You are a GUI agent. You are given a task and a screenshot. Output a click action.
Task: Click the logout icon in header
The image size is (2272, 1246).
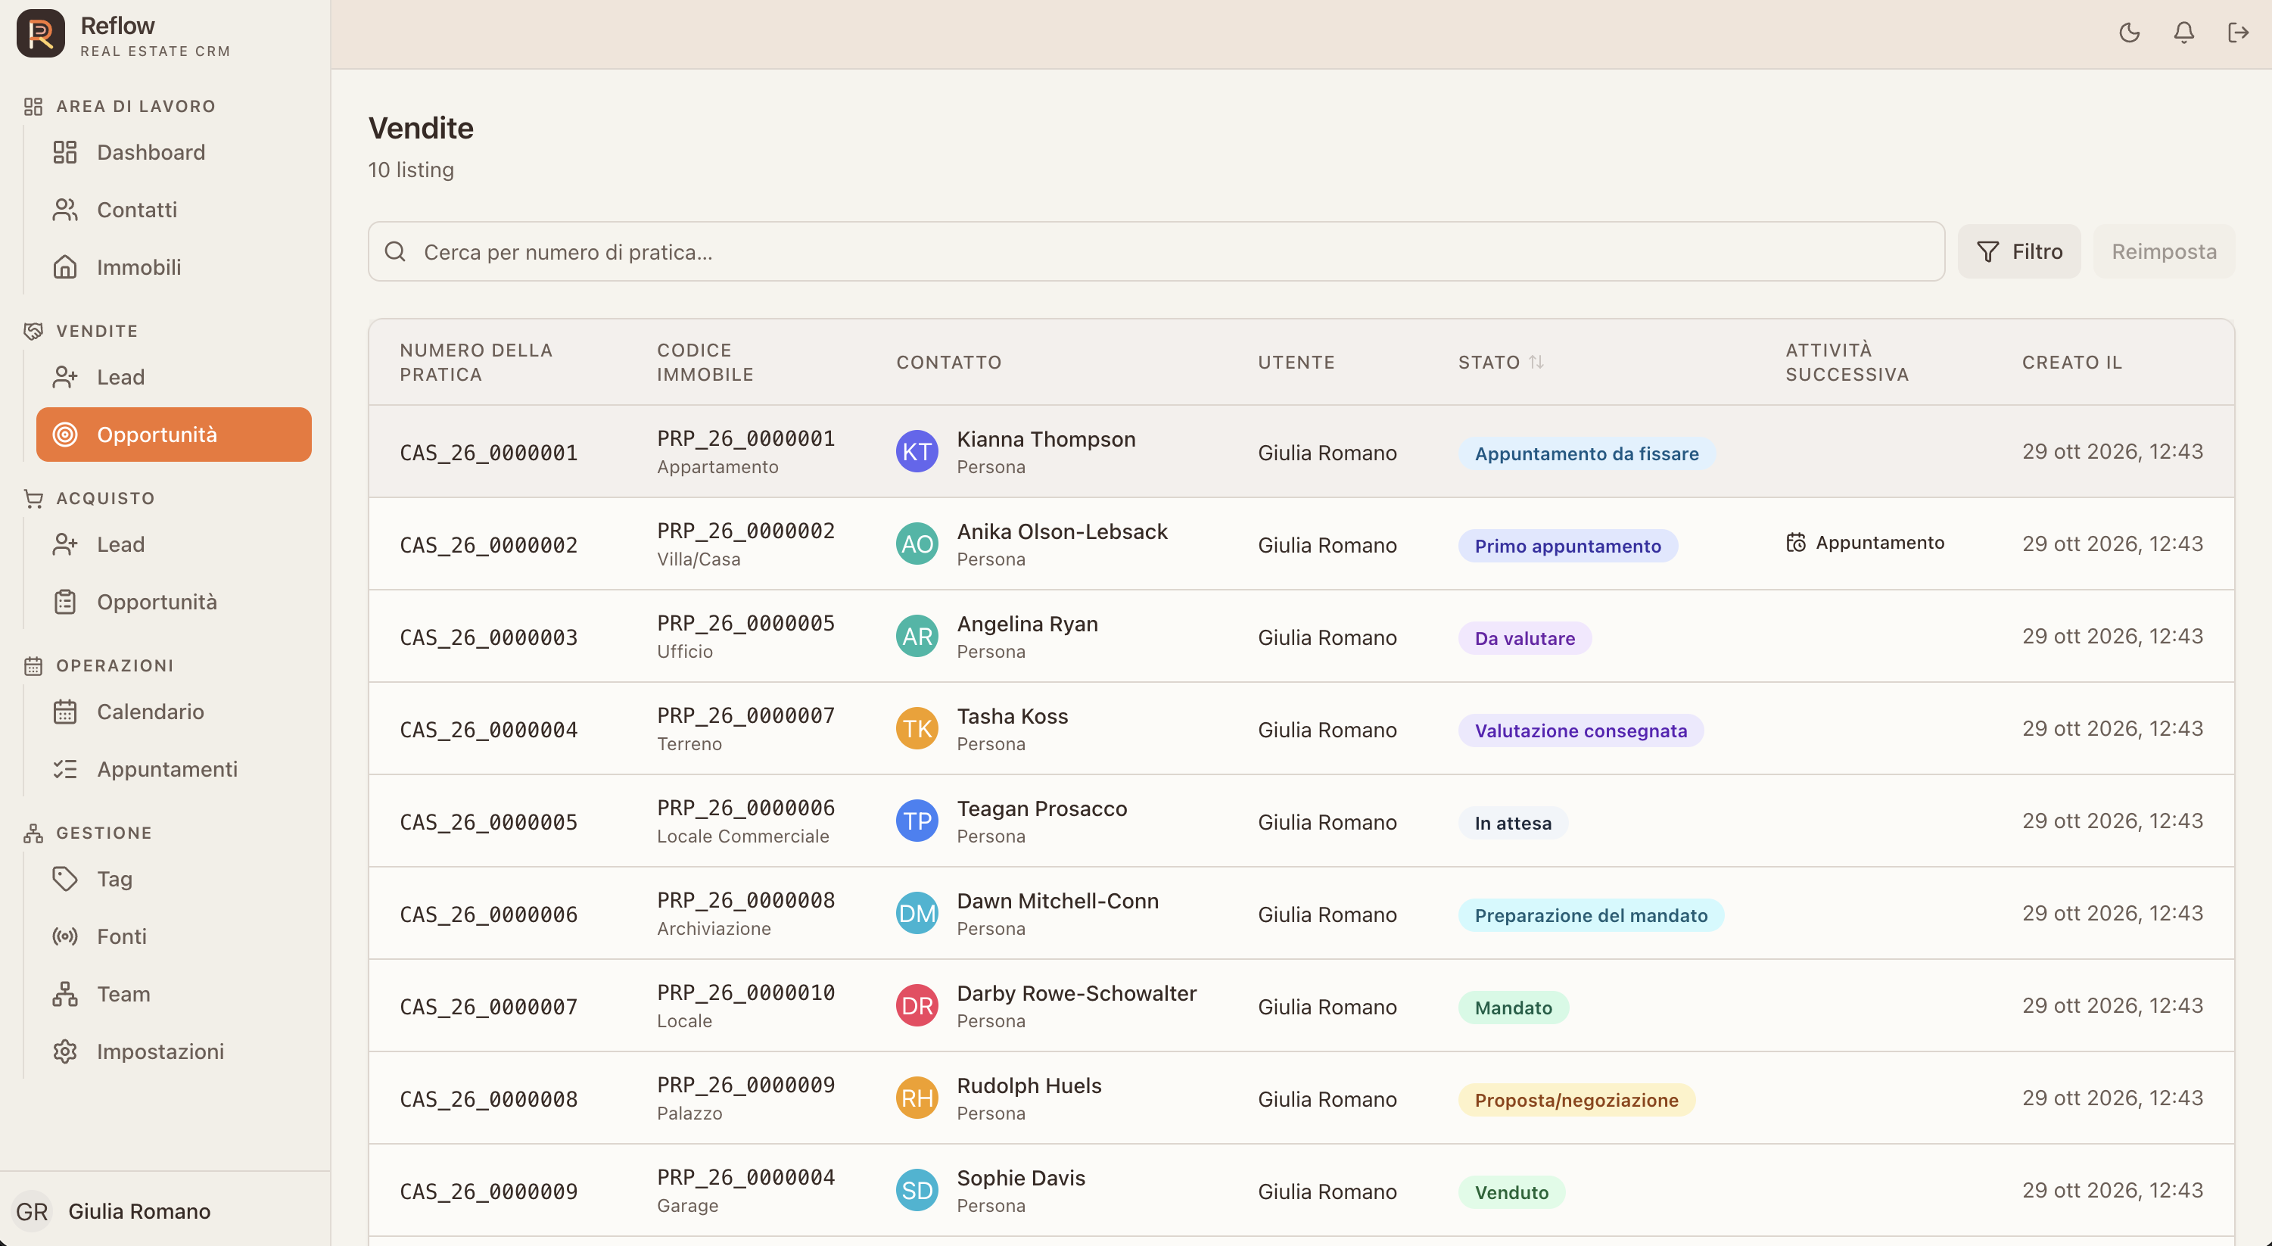click(2239, 33)
